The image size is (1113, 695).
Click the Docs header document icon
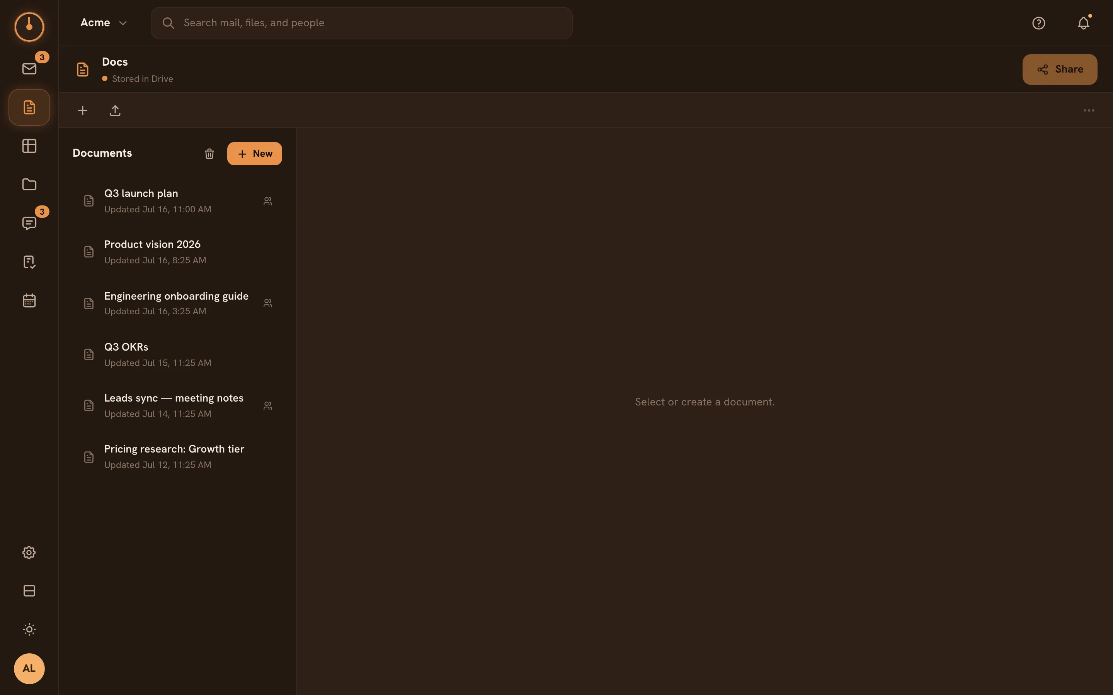tap(83, 69)
